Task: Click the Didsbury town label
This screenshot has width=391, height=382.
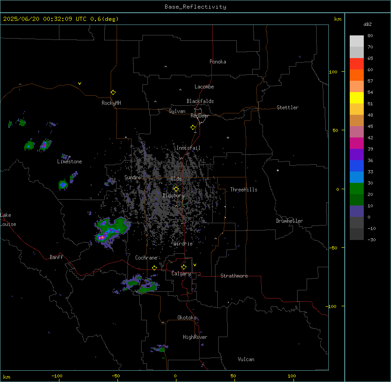Action: pyautogui.click(x=174, y=196)
